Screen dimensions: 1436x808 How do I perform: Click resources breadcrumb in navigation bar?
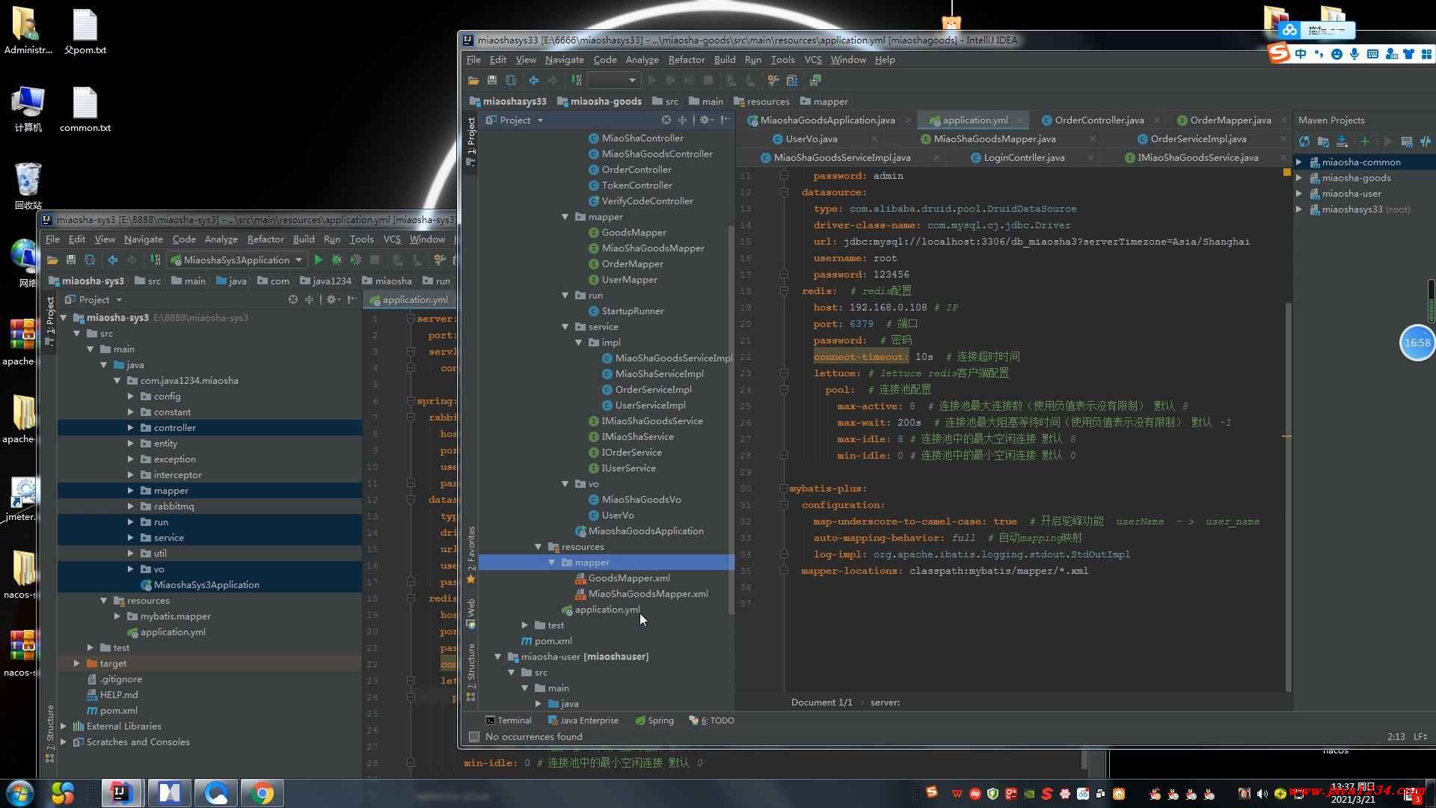(x=761, y=102)
